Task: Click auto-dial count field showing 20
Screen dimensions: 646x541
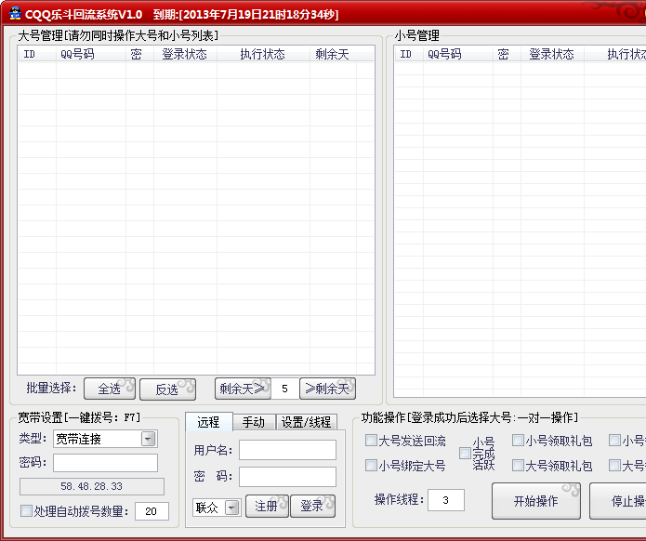Action: pos(152,511)
